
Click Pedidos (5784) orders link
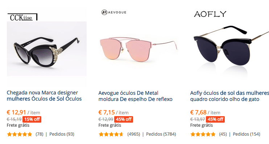161,134
